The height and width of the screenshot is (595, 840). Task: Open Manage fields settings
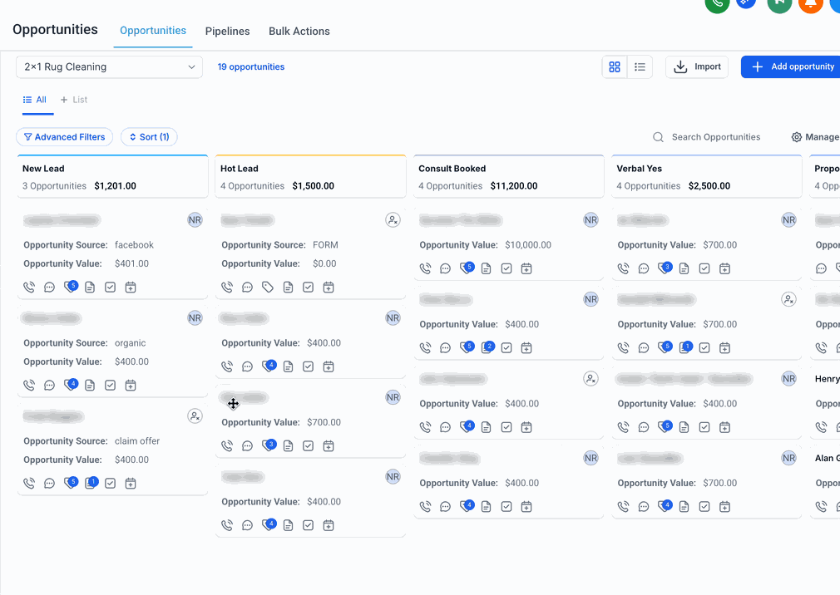[815, 137]
